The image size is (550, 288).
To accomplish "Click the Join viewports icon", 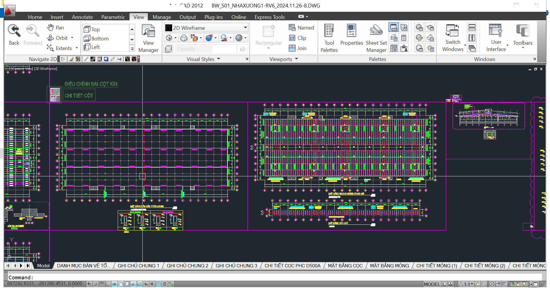I will coord(298,48).
